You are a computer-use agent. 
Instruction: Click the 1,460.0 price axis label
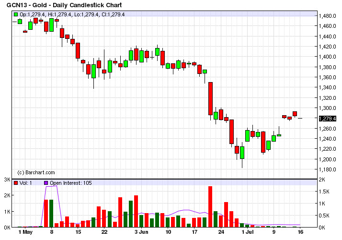[327, 26]
